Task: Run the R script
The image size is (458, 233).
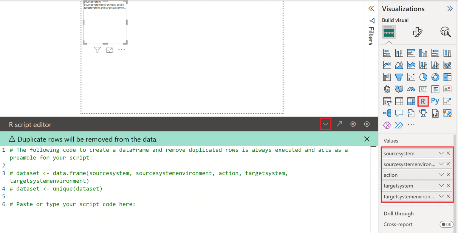Action: (x=367, y=124)
